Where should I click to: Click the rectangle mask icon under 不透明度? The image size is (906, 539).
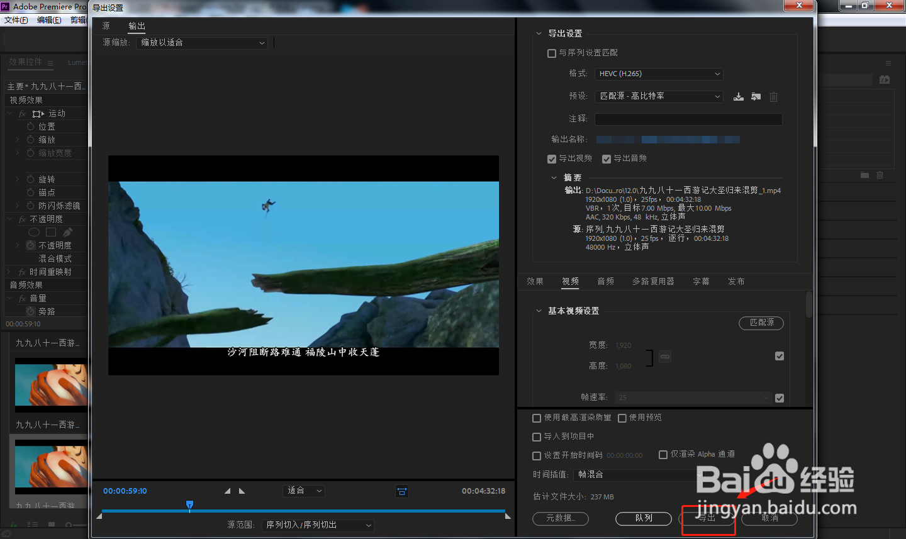coord(51,232)
